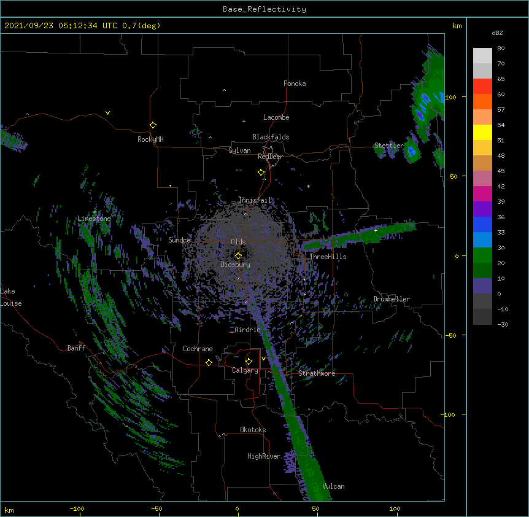Select the magenta 42-39 dBZ legend swatch

click(x=482, y=194)
